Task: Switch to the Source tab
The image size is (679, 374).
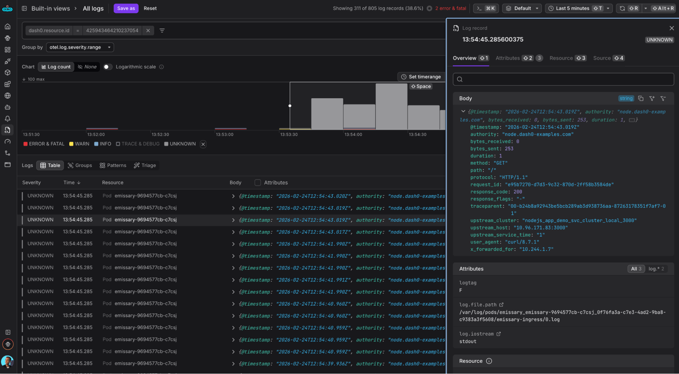Action: tap(608, 58)
